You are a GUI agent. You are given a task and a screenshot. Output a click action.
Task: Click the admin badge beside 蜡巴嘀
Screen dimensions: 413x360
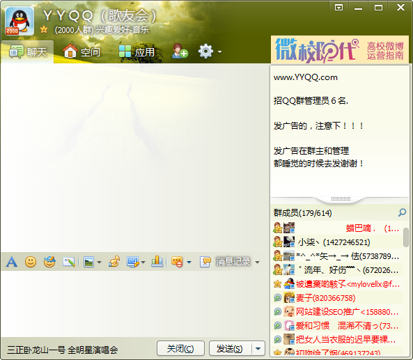point(278,228)
